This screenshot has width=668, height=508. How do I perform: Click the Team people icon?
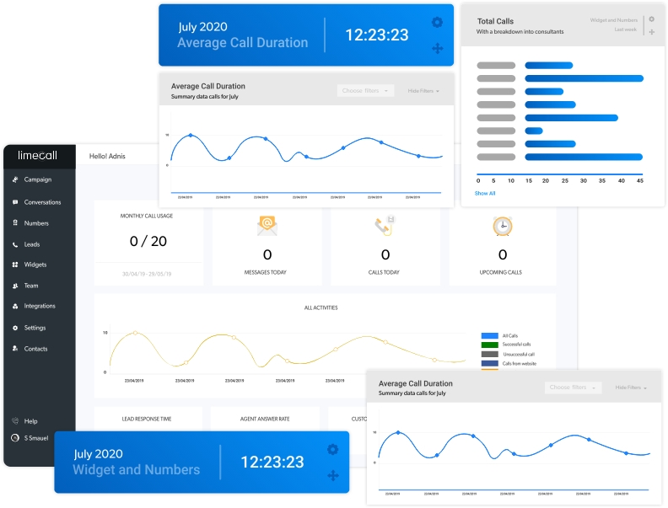coord(15,286)
